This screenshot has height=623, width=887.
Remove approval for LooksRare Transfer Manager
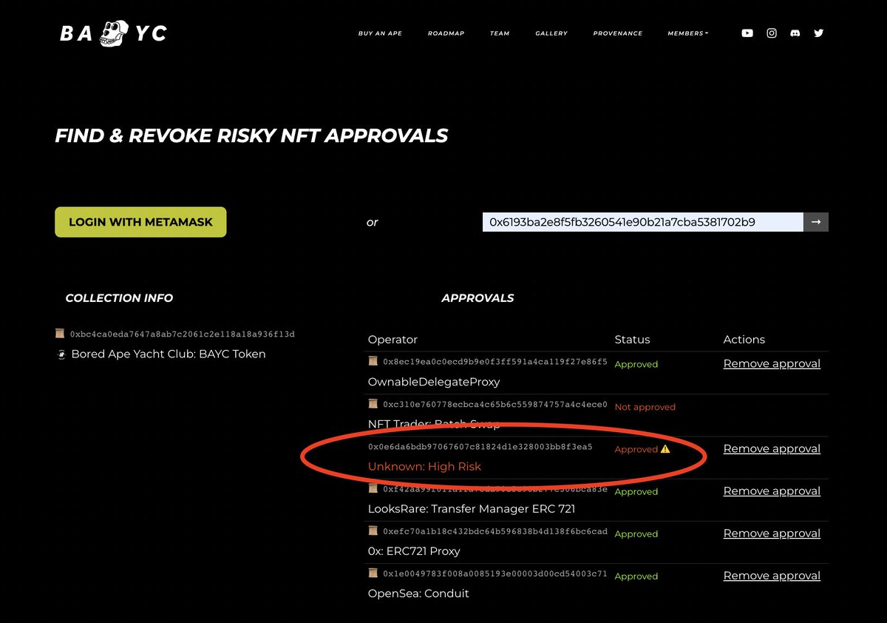[772, 491]
